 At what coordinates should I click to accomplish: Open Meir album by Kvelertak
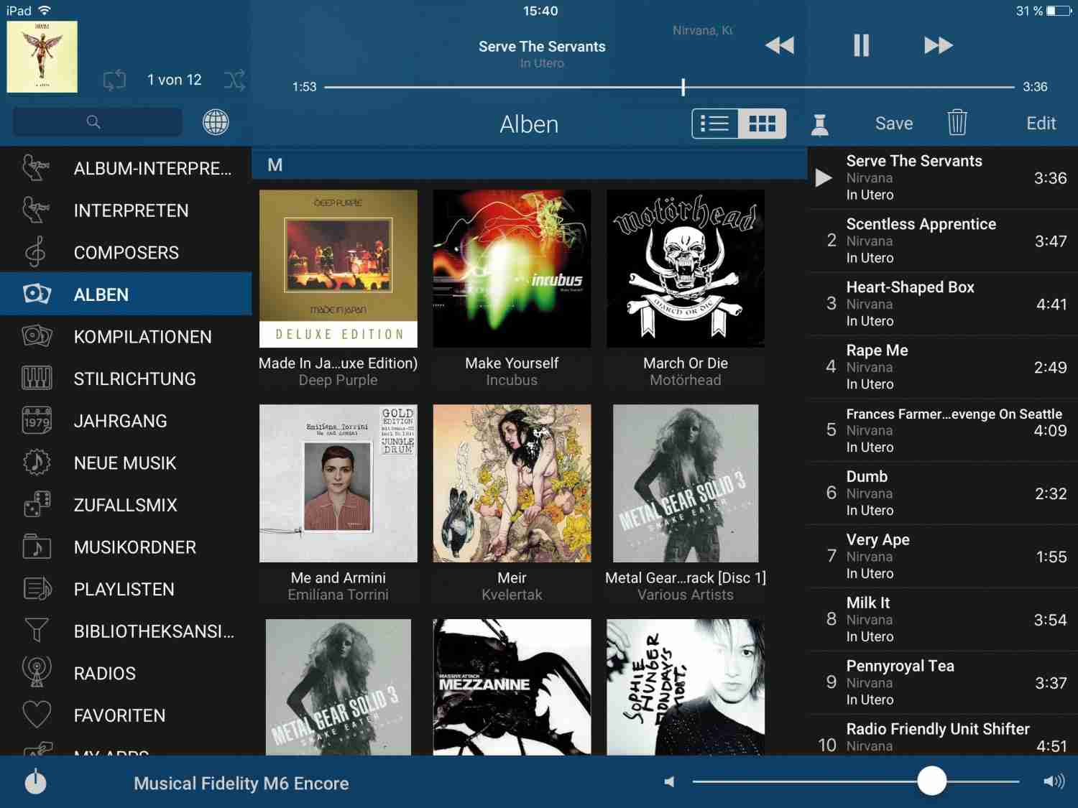[x=512, y=483]
